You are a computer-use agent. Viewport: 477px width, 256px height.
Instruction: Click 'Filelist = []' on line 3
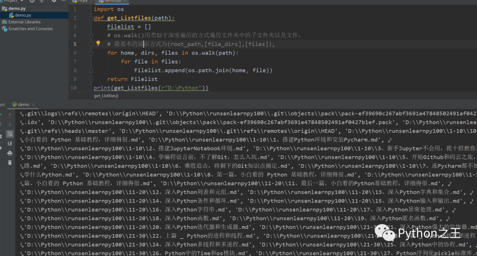129,27
